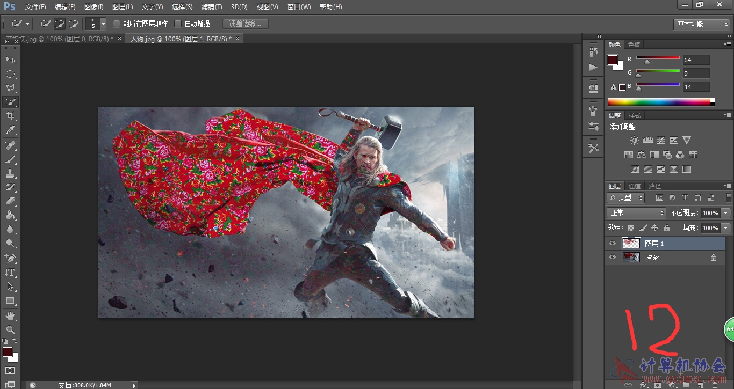Open the Color panel flyout menu

point(728,45)
